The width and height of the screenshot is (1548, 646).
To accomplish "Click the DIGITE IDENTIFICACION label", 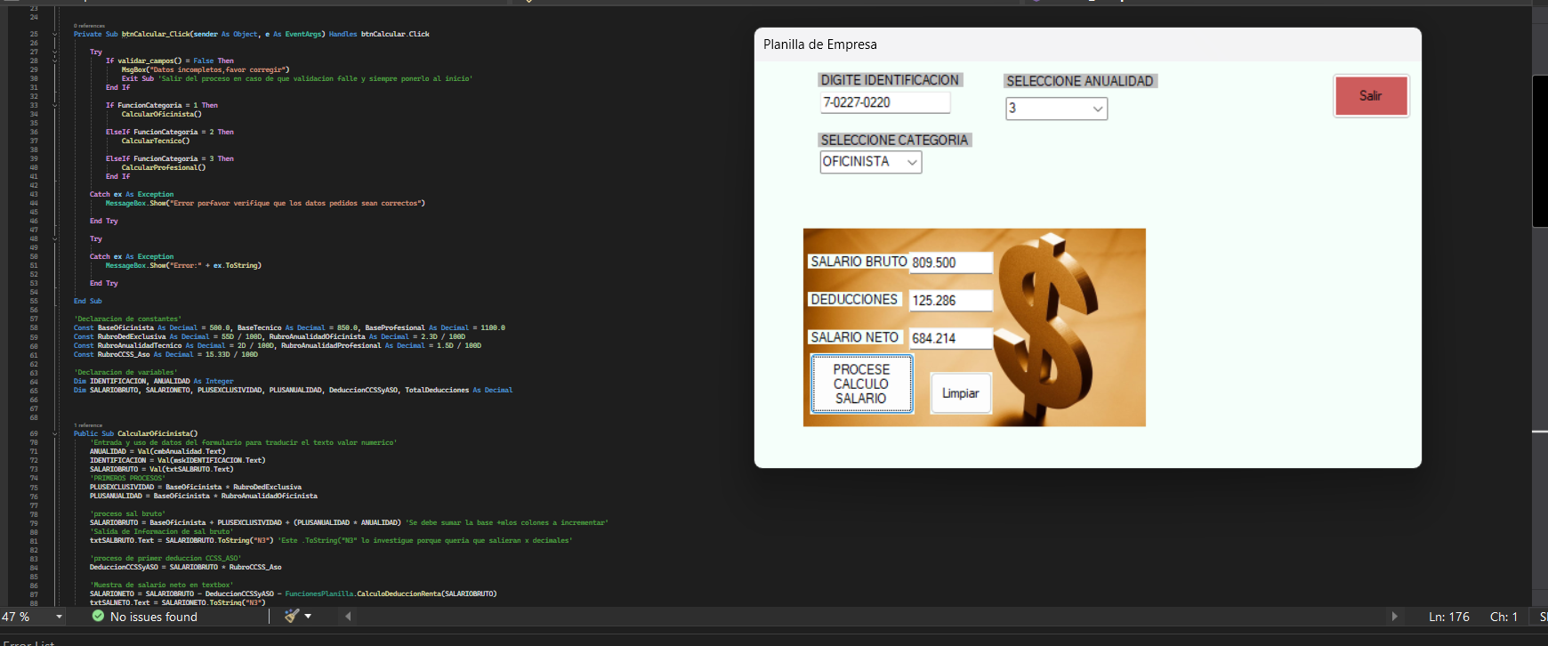I will (890, 80).
